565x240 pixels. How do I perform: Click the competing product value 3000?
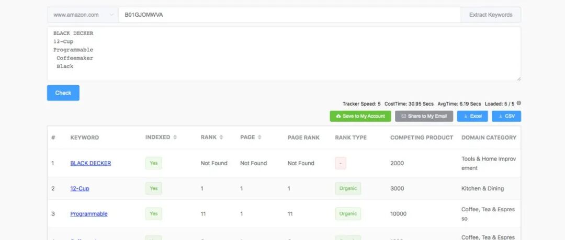(x=397, y=188)
